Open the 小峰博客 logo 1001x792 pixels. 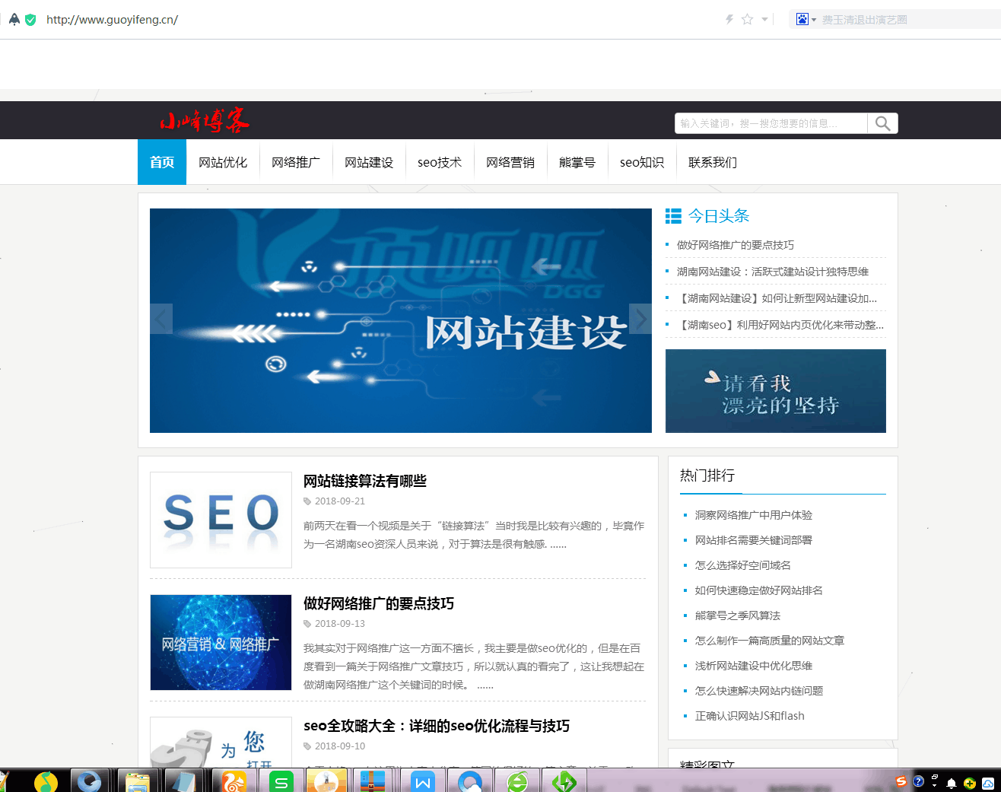click(204, 120)
